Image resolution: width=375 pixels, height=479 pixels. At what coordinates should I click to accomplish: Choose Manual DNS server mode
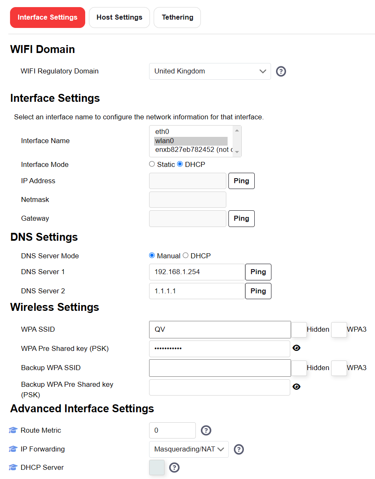pos(152,255)
